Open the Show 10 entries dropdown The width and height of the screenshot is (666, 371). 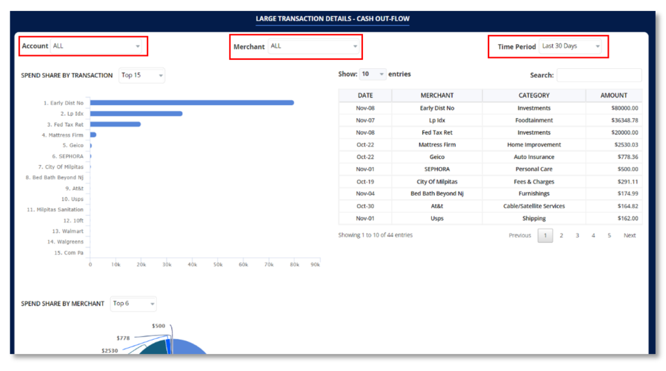point(372,74)
